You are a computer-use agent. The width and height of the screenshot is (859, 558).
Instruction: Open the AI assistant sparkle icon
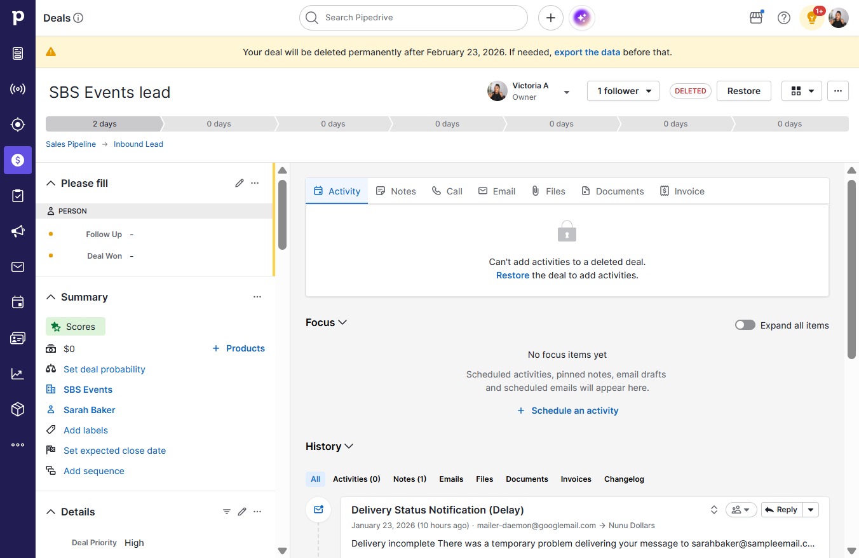tap(582, 18)
